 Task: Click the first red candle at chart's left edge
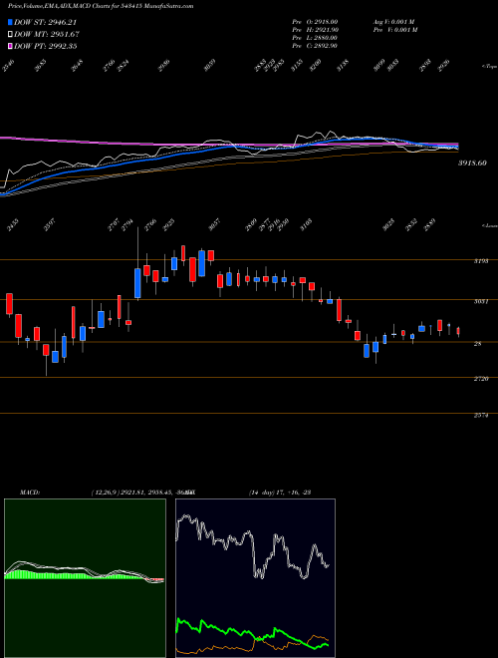click(9, 304)
